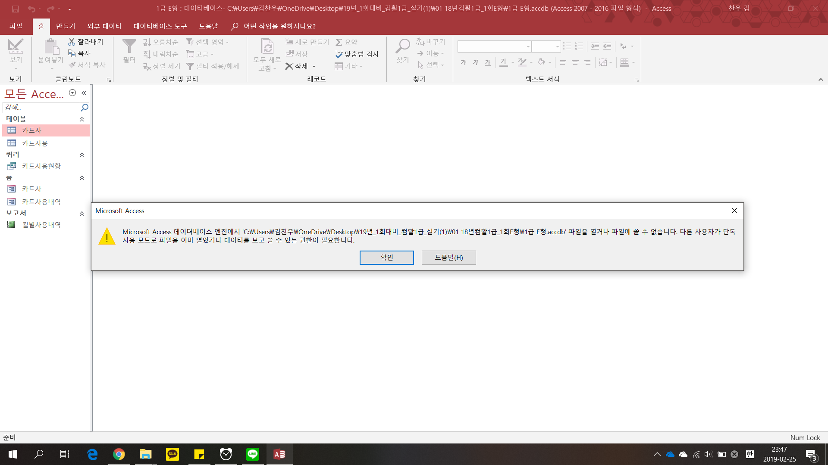This screenshot has width=828, height=465.
Task: Collapse the ribbon with the arrow
Action: pos(821,79)
